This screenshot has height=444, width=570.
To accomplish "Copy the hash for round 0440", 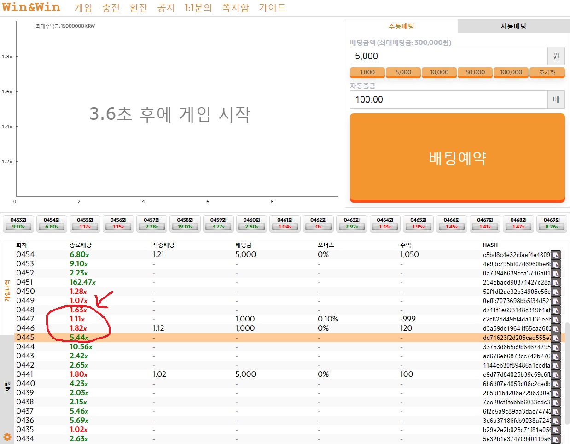I will pos(556,384).
